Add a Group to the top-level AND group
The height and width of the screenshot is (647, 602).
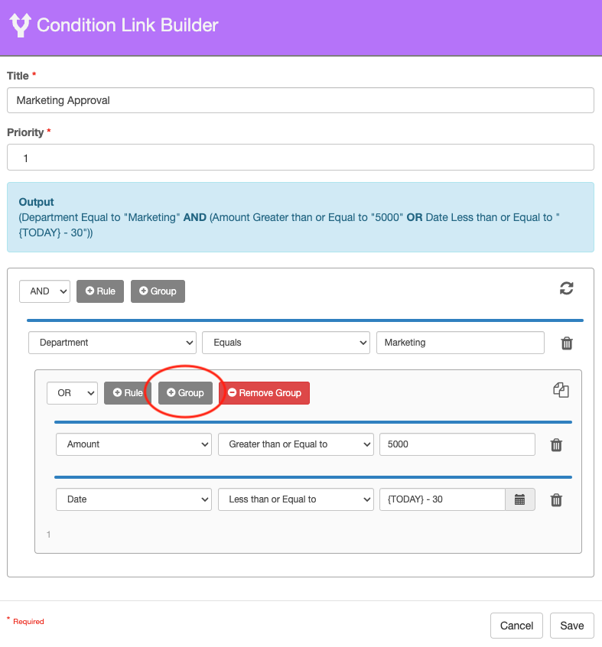coord(158,291)
